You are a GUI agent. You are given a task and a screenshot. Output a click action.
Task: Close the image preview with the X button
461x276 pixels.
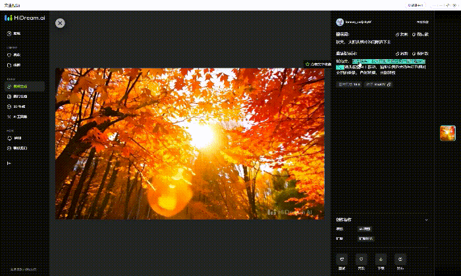tap(60, 23)
